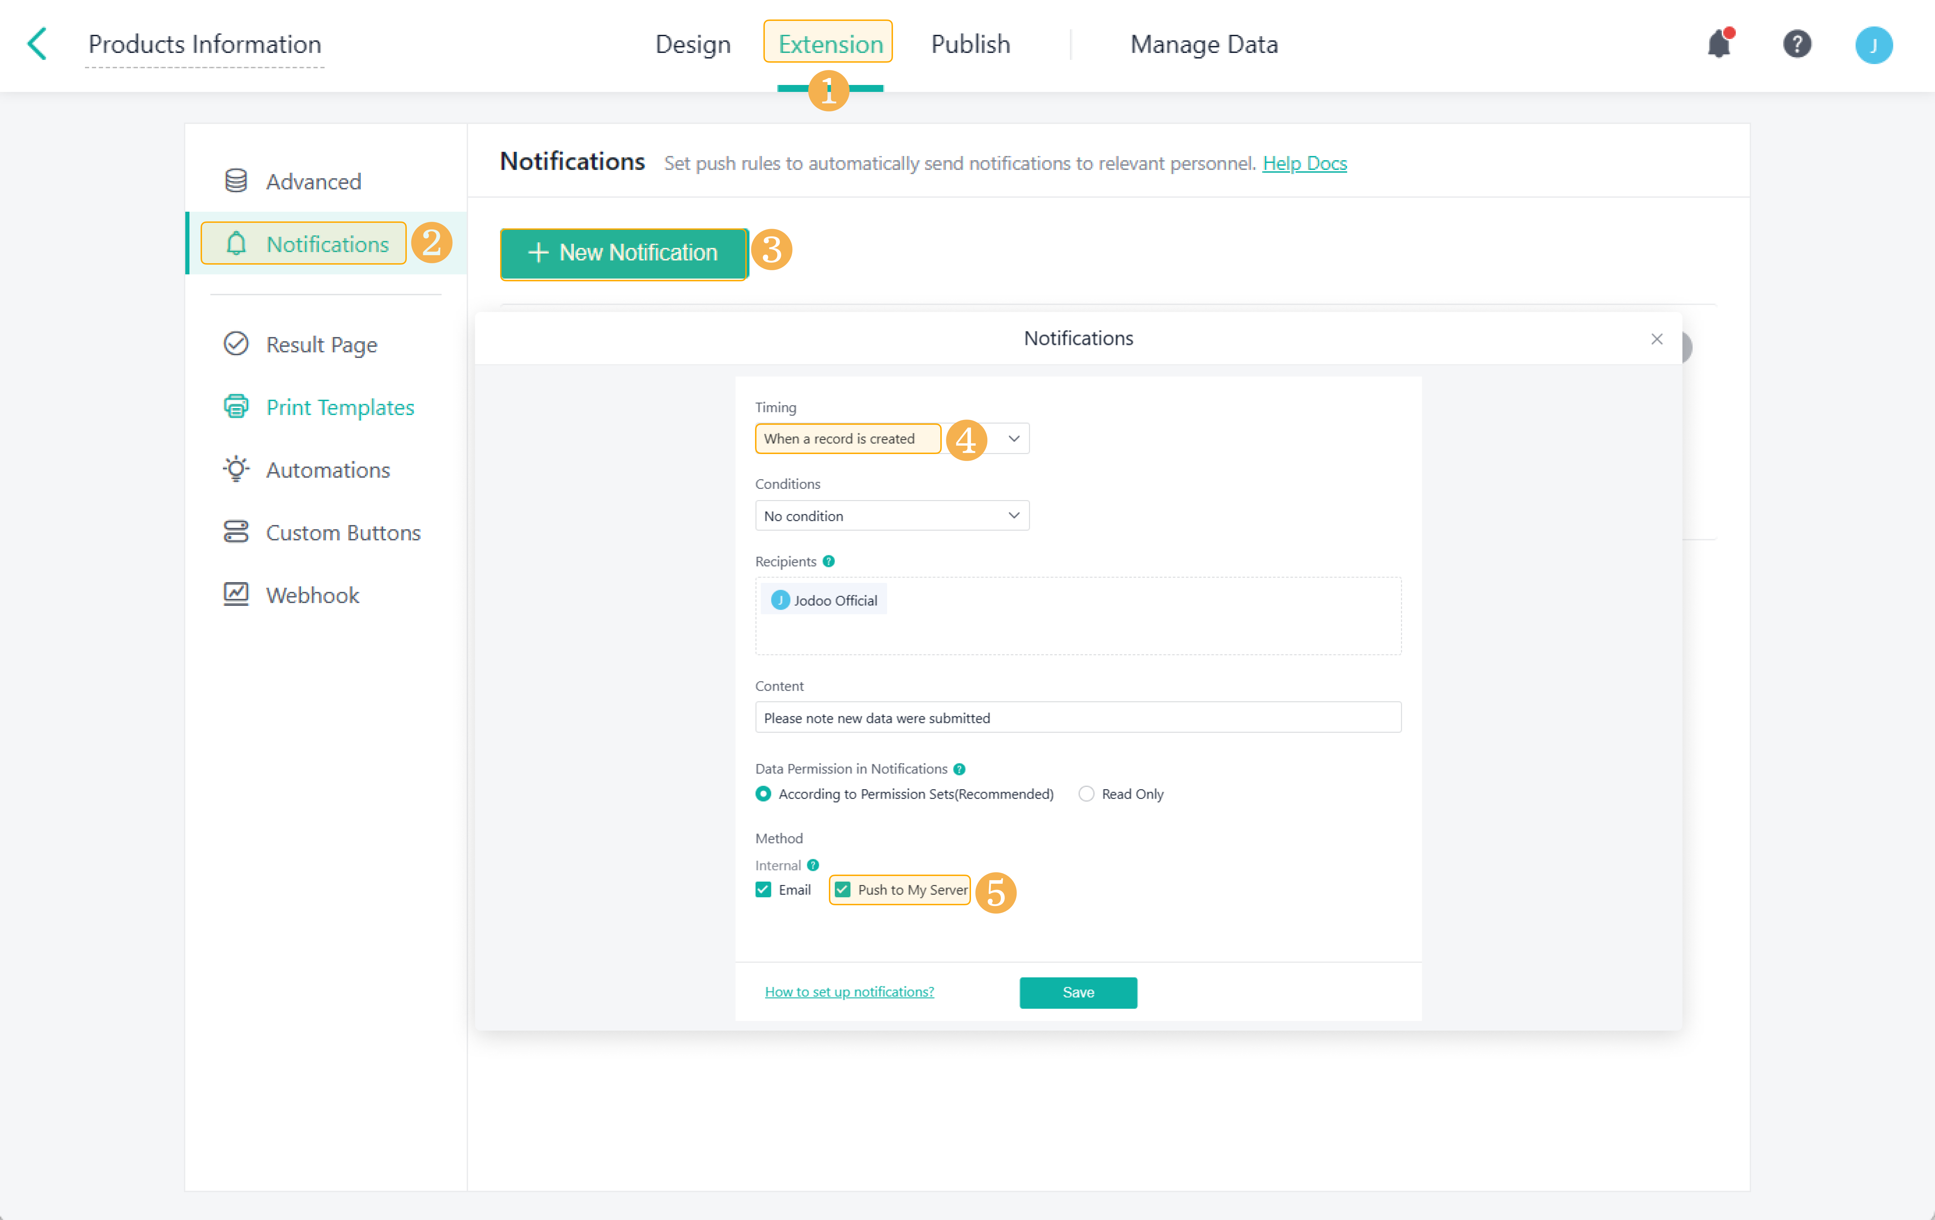Switch to the Design tab
Viewport: 1935px width, 1220px height.
693,44
